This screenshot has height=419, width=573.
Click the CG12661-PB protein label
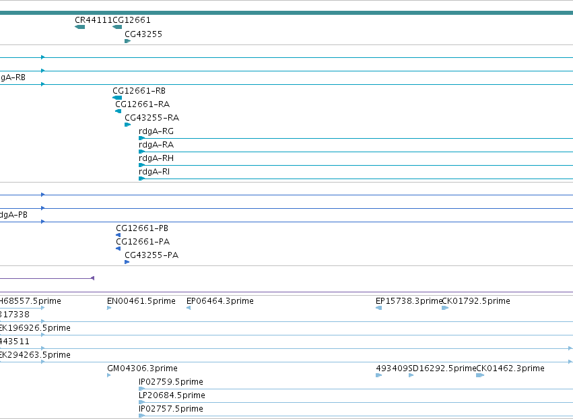pos(142,228)
